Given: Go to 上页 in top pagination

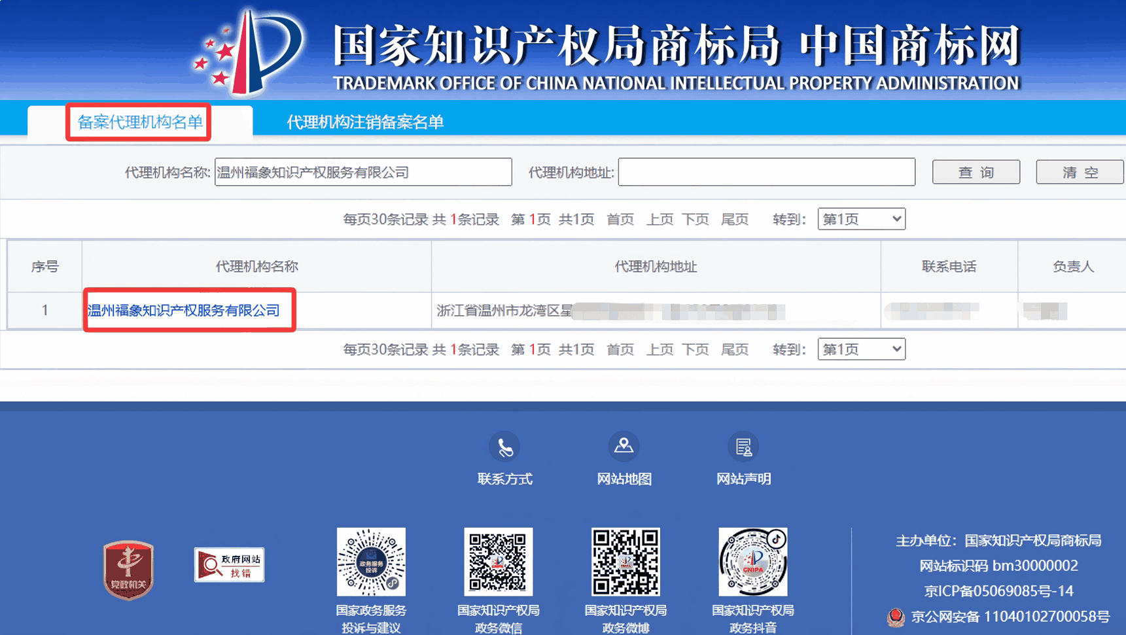Looking at the screenshot, I should 660,219.
